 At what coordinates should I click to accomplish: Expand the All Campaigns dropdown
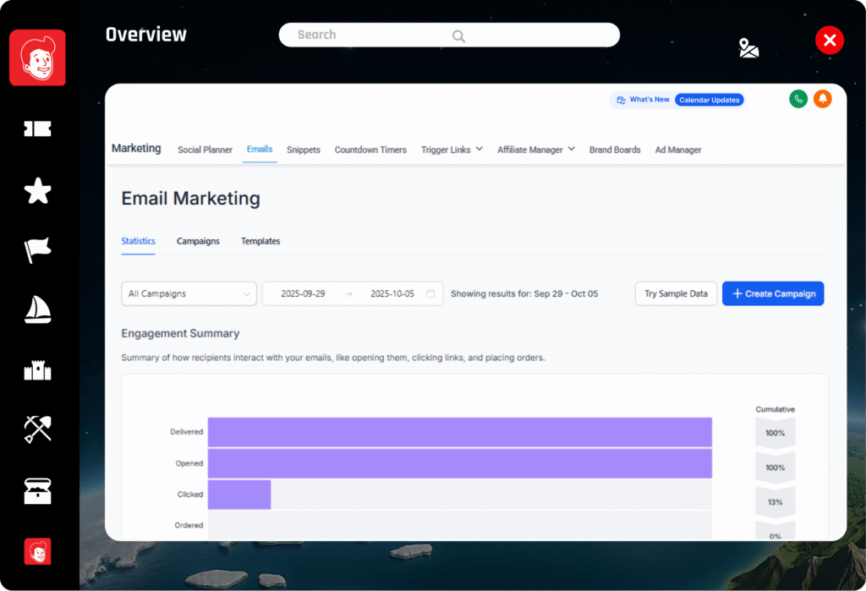pos(189,294)
